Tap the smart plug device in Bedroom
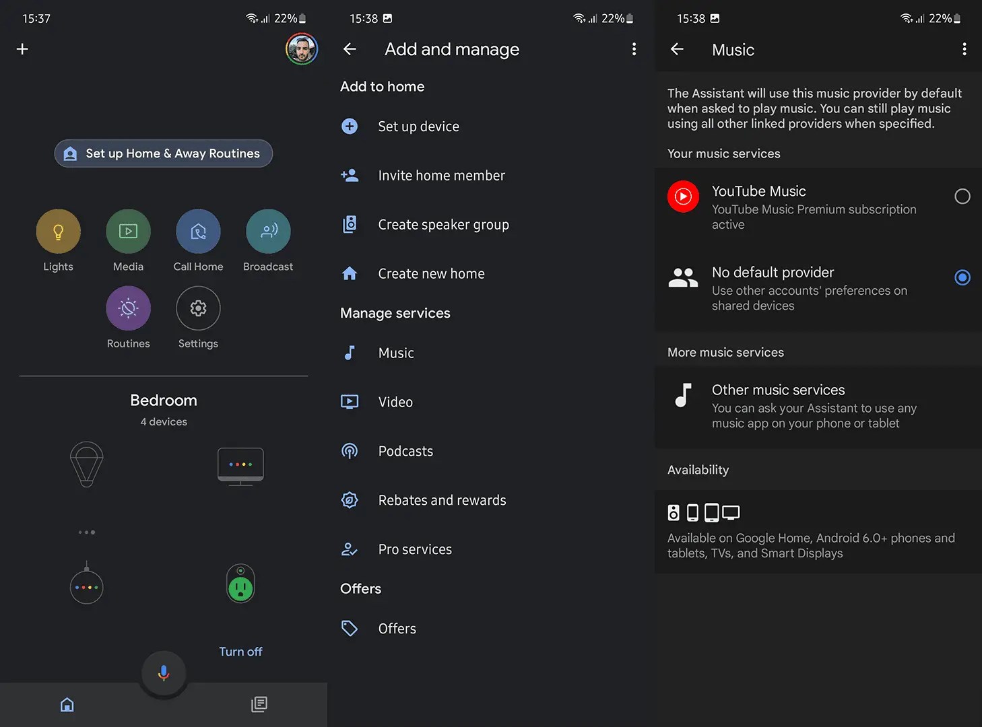 (x=240, y=584)
